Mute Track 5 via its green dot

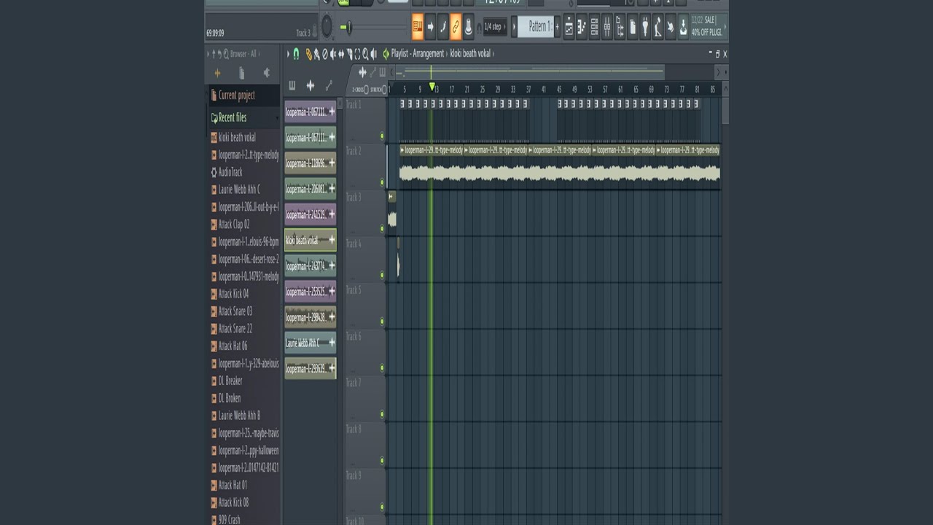[382, 322]
